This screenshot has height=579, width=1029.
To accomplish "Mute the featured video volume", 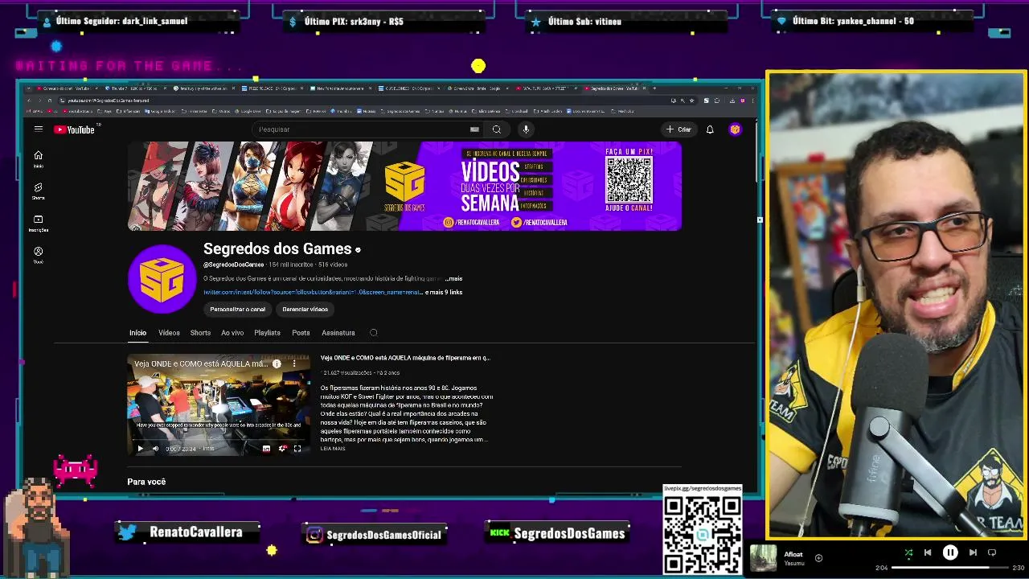I will (155, 449).
